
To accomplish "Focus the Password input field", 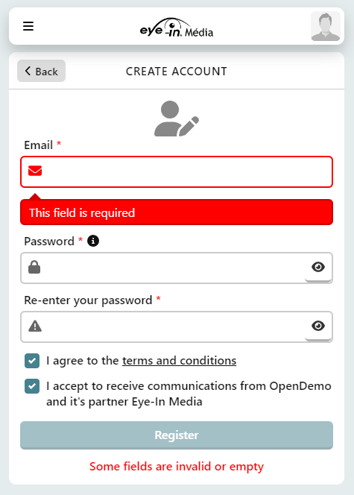I will 177,268.
